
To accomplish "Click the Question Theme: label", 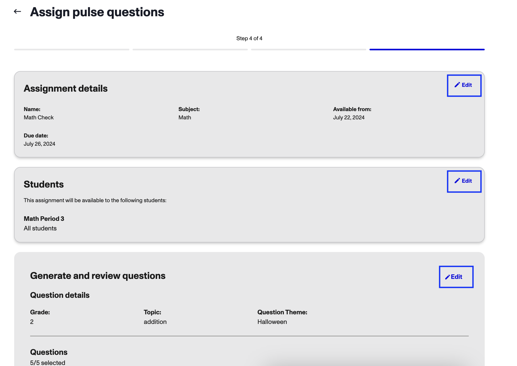I will tap(282, 312).
